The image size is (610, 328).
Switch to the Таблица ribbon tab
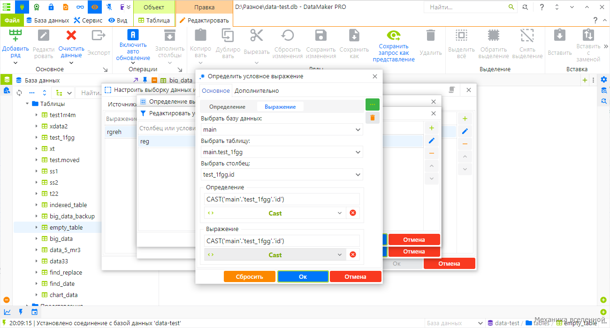[154, 20]
